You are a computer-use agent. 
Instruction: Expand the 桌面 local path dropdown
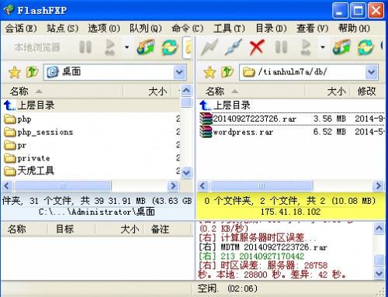[x=179, y=72]
